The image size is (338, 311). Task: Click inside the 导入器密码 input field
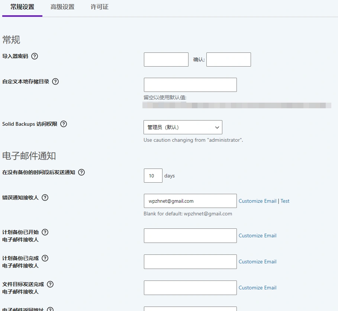pyautogui.click(x=166, y=59)
